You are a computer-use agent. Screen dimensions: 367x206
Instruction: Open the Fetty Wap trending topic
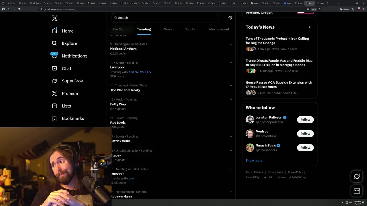[118, 104]
